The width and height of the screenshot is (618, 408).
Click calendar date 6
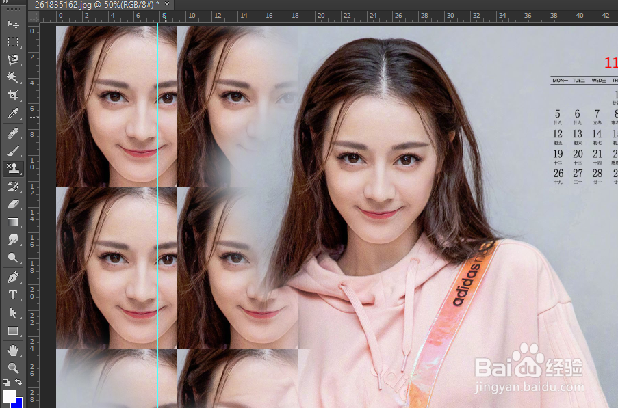(578, 114)
